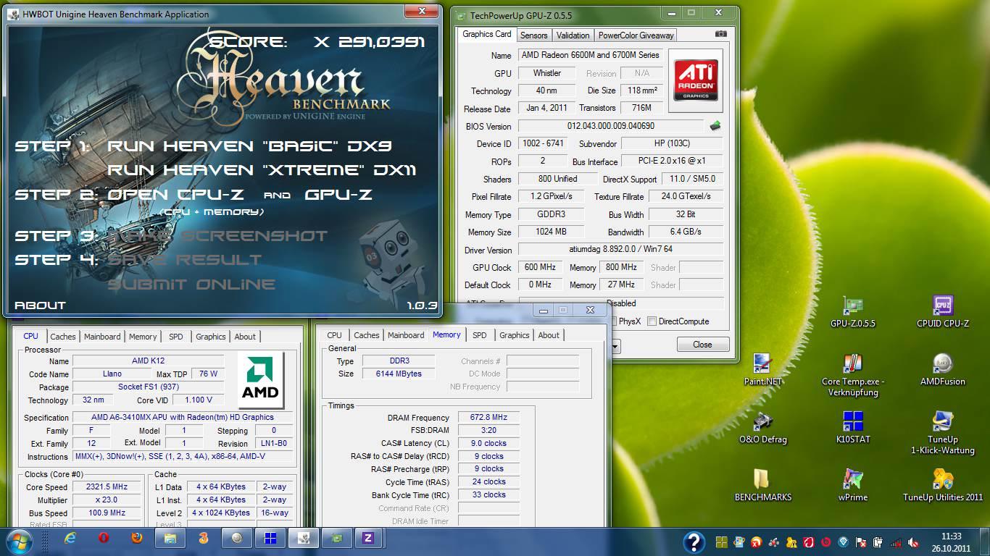
Task: Click the BIOS save chip icon in GPU-Z
Action: point(715,126)
